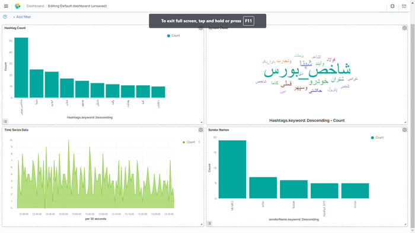
Task: Open the hamburger navigation menu
Action: 6,6
